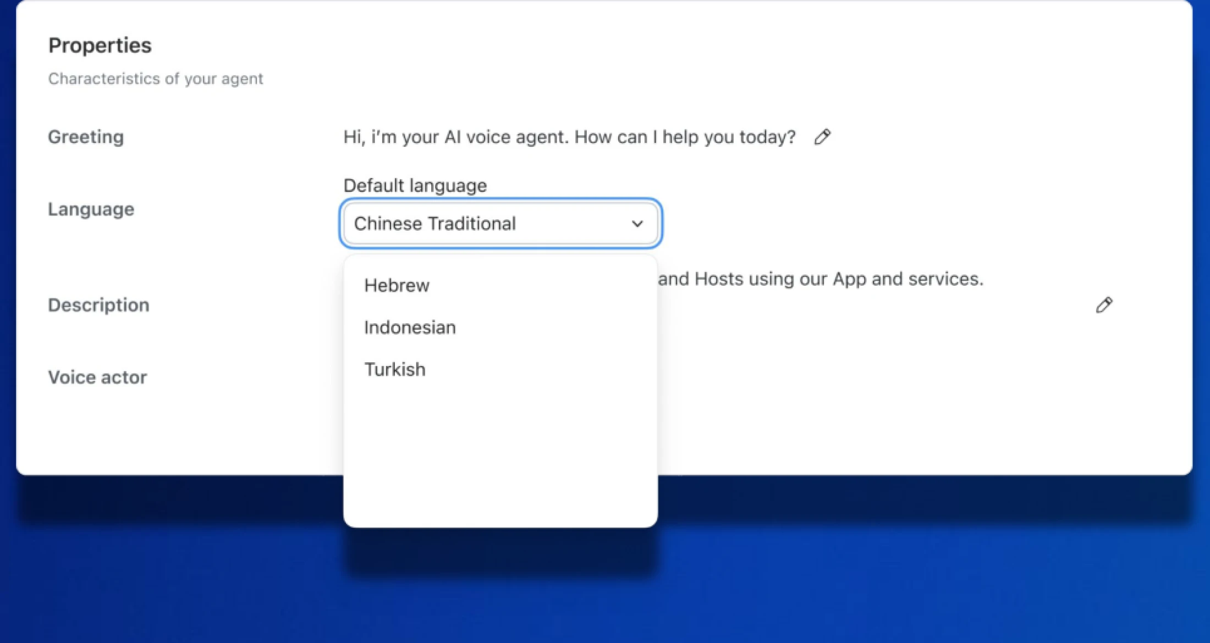Click the Greeting label

pyautogui.click(x=86, y=137)
